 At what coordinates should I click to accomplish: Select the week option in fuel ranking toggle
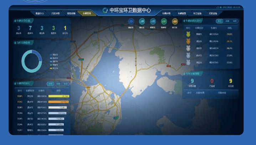pyautogui.click(x=227, y=21)
